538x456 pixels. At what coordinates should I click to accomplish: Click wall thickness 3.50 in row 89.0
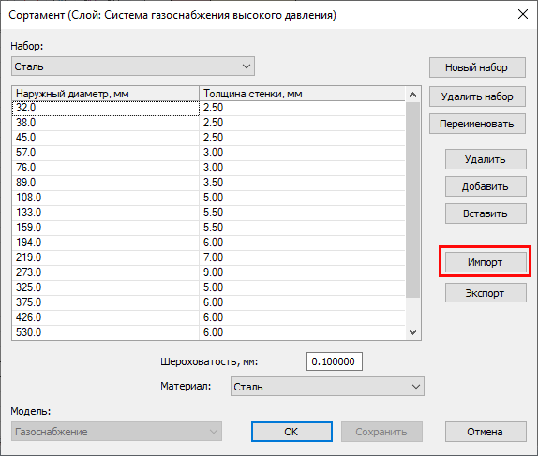pos(302,183)
